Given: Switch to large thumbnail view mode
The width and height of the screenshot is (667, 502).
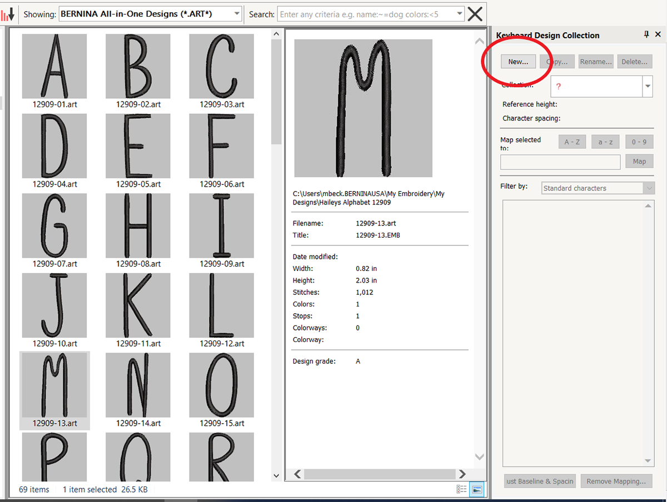Looking at the screenshot, I should pos(476,489).
